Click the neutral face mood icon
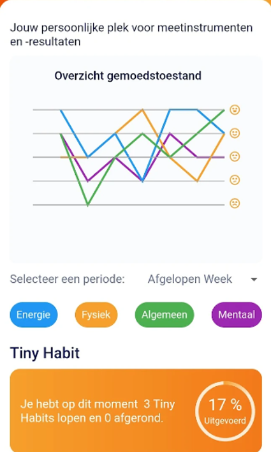Viewport: 271px width, 452px height. (235, 156)
